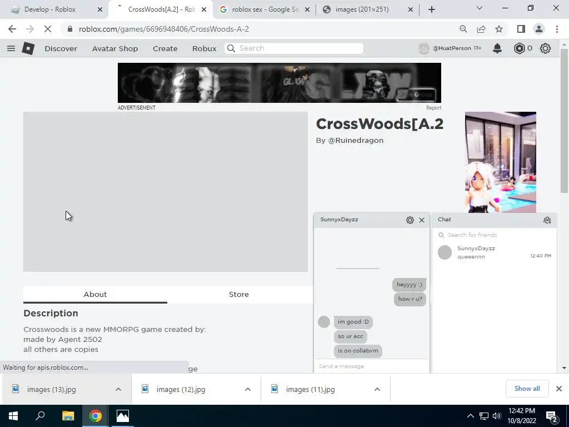
Task: Open a new browser tab
Action: 431,10
